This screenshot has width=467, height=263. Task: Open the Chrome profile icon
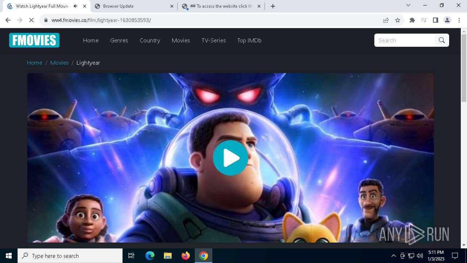(x=447, y=20)
